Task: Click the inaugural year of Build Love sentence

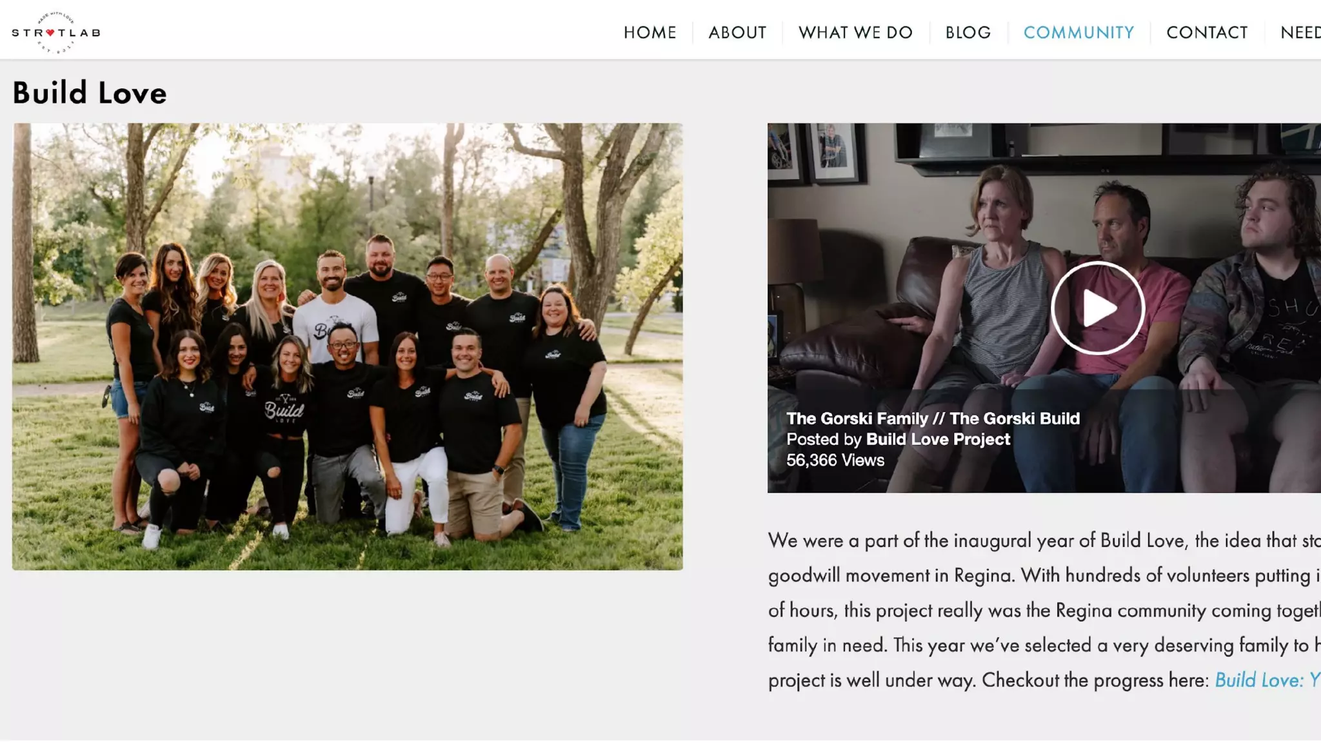Action: 1044,540
